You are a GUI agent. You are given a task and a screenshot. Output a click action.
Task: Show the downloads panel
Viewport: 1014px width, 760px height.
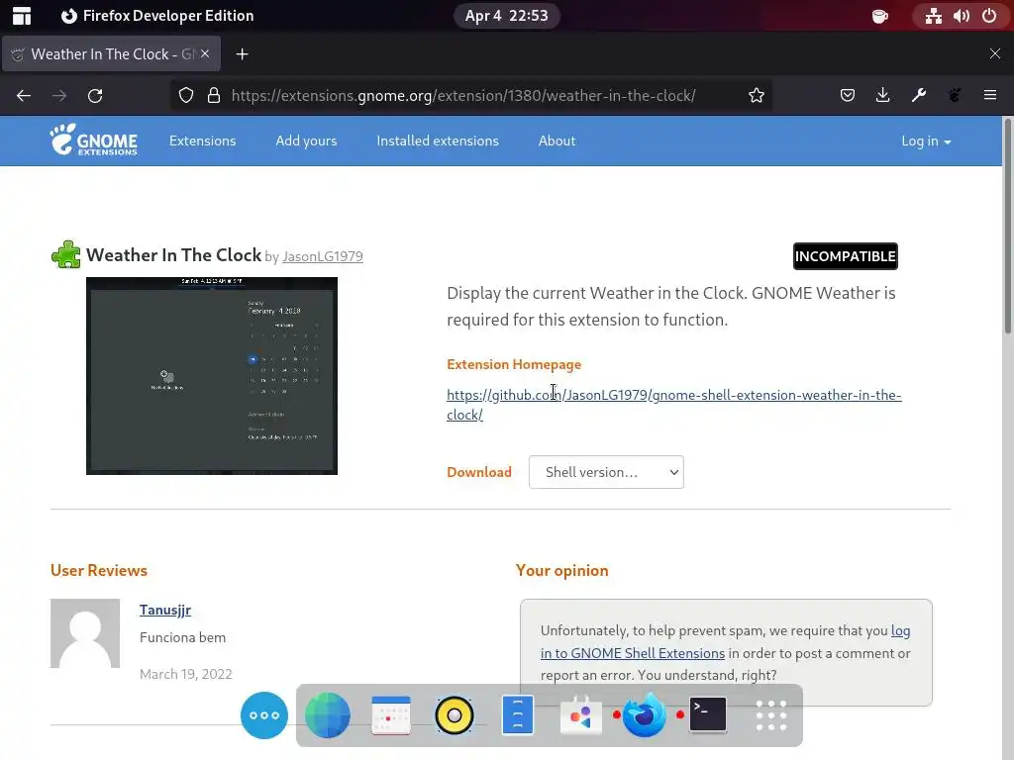882,96
